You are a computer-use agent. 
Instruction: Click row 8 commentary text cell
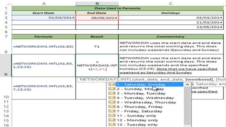(x=171, y=47)
